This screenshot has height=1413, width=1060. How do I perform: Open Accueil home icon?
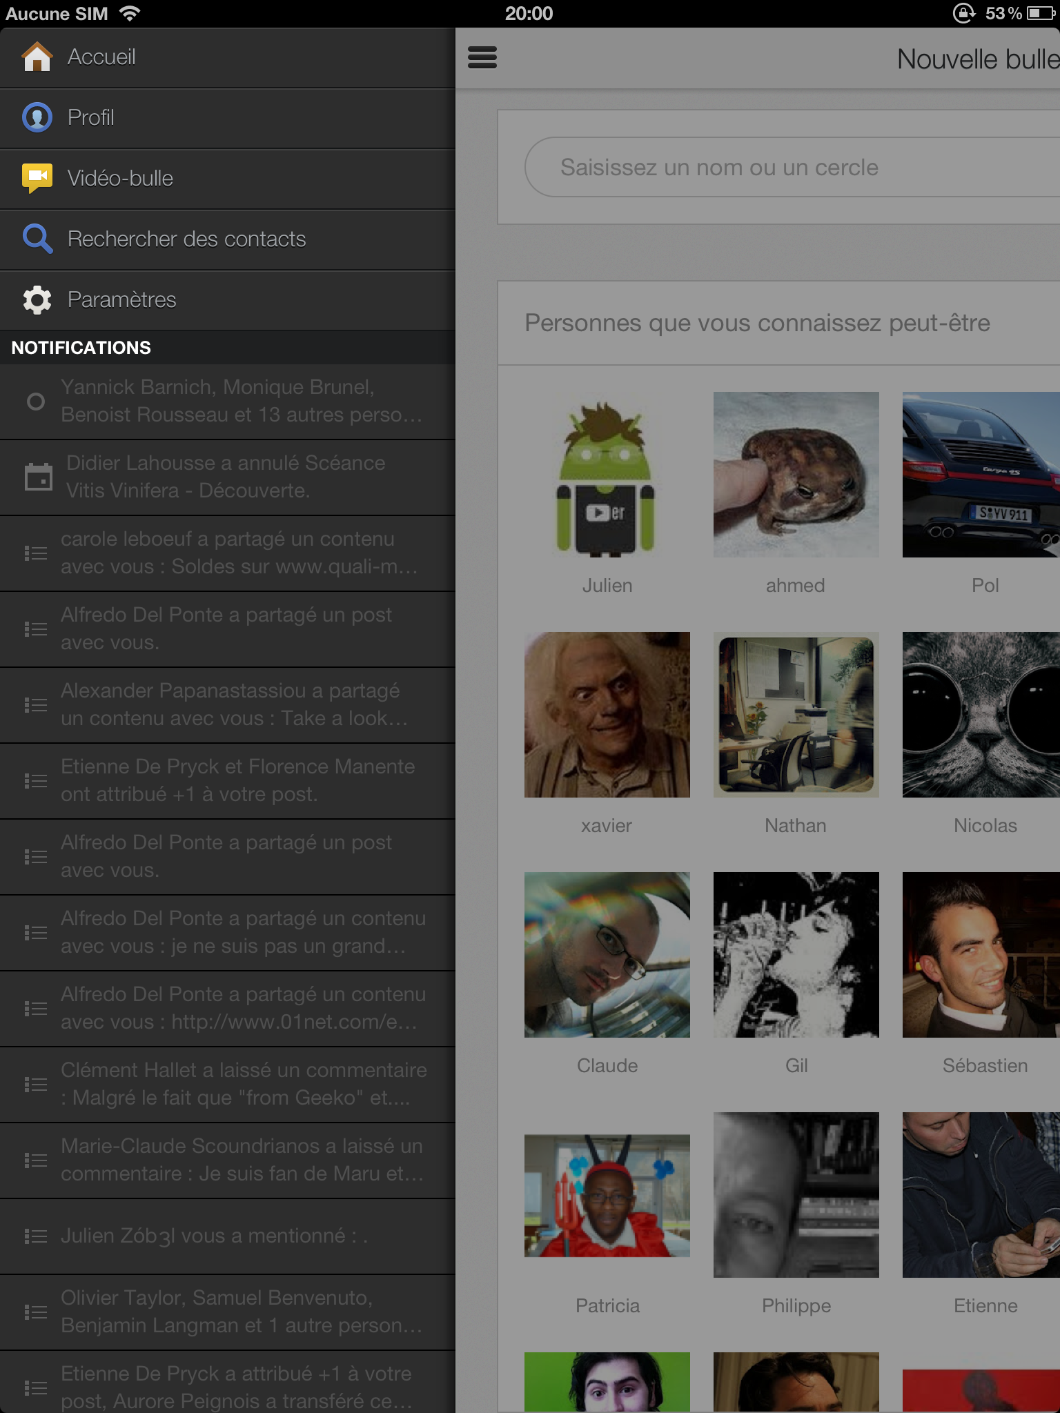(x=37, y=57)
